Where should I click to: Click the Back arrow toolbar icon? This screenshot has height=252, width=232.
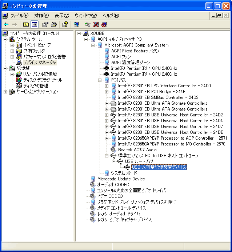pos(6,24)
